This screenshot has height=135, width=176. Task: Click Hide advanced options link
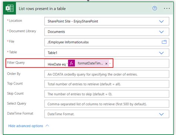tap(26, 126)
